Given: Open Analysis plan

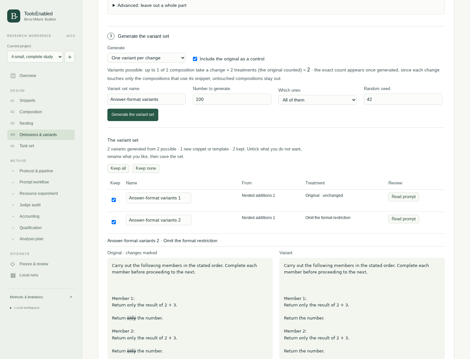Looking at the screenshot, I should pos(41,239).
